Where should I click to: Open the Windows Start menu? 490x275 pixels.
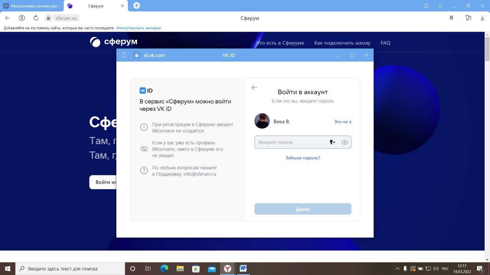click(8, 269)
